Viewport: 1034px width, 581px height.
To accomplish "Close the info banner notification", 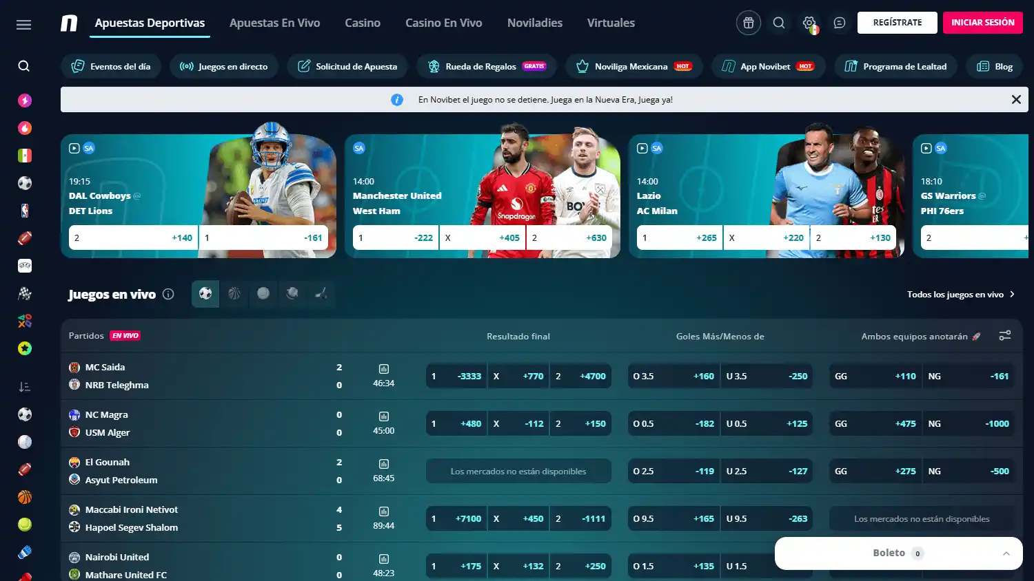I will (1016, 100).
